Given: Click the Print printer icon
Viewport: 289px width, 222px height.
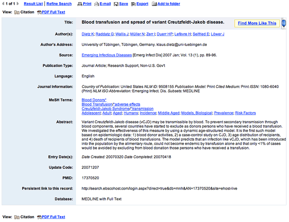Looking at the screenshot, I should (x=80, y=4).
